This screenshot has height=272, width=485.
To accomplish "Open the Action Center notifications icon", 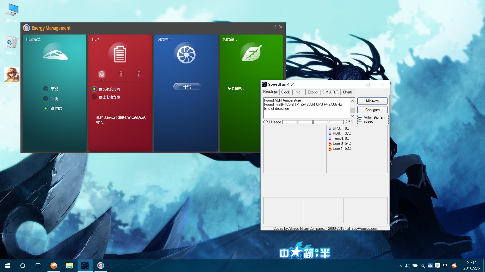I will coord(438,266).
